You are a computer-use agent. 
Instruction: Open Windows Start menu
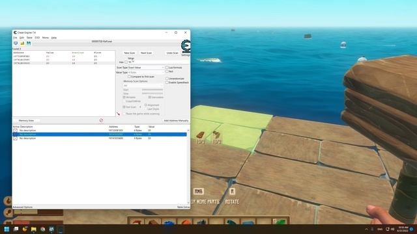click(7, 229)
